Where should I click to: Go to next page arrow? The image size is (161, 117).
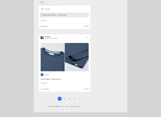click(75, 99)
